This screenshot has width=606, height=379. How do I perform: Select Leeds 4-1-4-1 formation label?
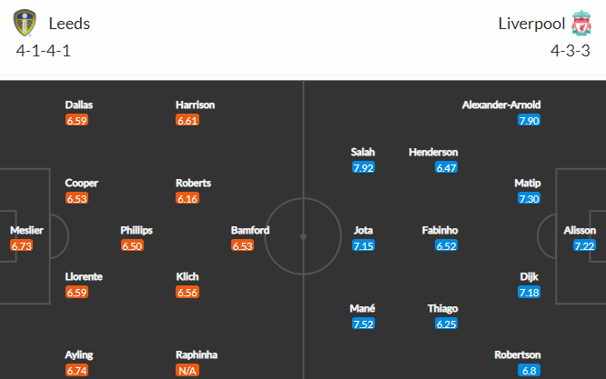click(44, 51)
